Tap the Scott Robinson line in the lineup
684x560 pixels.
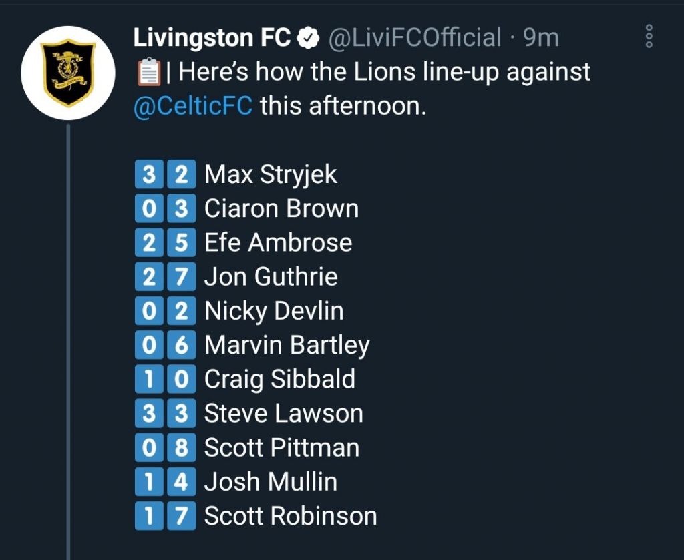pyautogui.click(x=291, y=516)
